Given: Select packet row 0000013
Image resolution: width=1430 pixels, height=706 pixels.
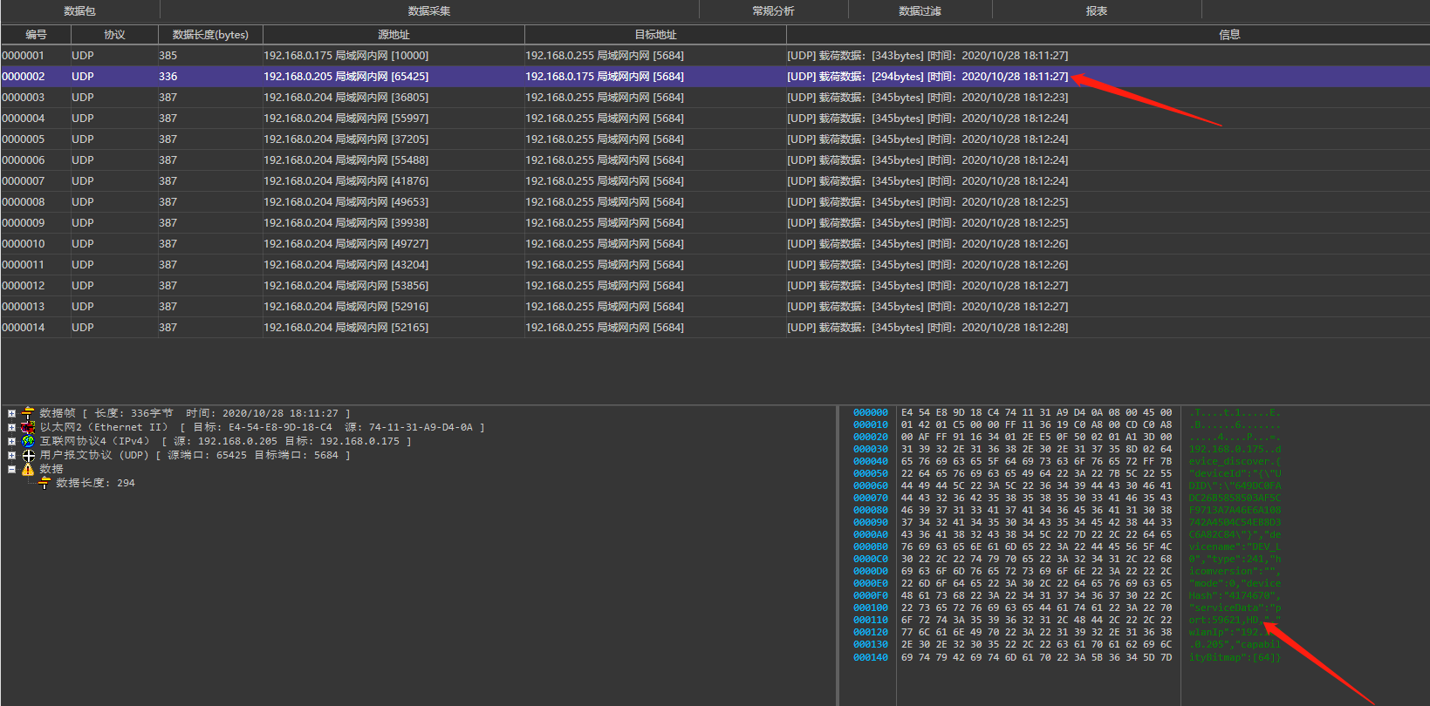Looking at the screenshot, I should coord(715,307).
